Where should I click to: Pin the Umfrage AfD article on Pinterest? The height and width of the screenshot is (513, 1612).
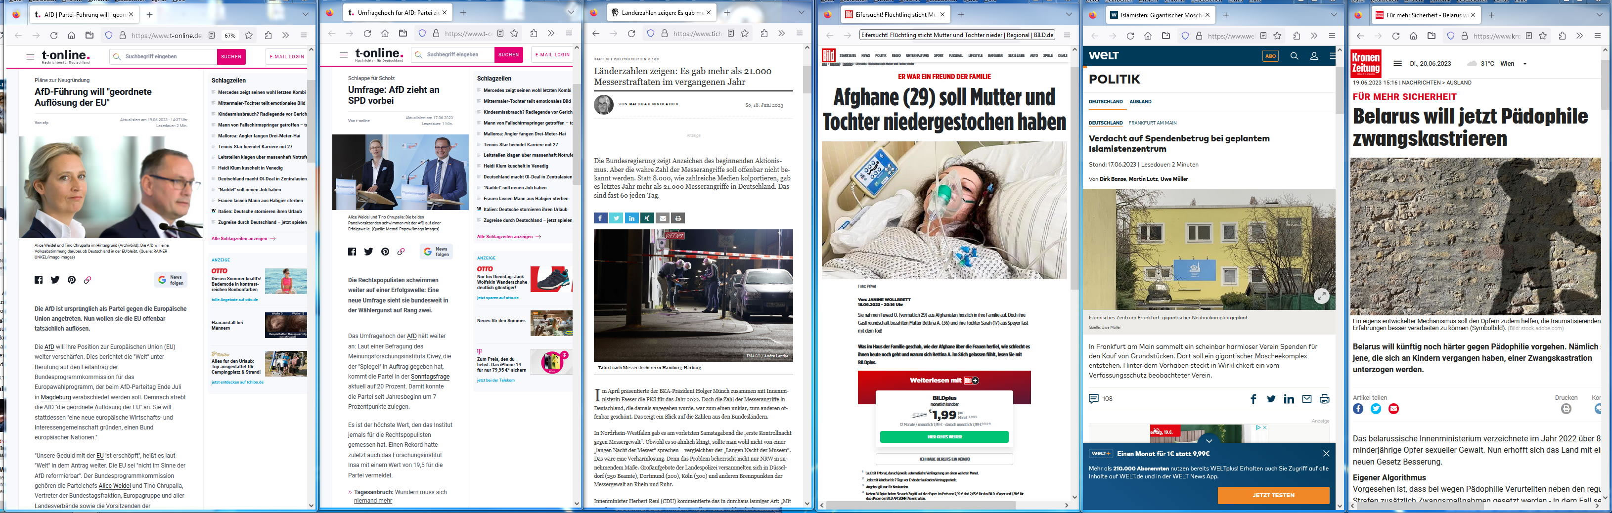385,252
